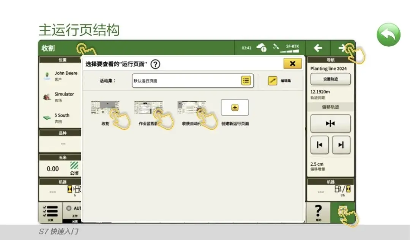This screenshot has width=410, height=240.
Task: Shift track to the right
Action: (341, 145)
